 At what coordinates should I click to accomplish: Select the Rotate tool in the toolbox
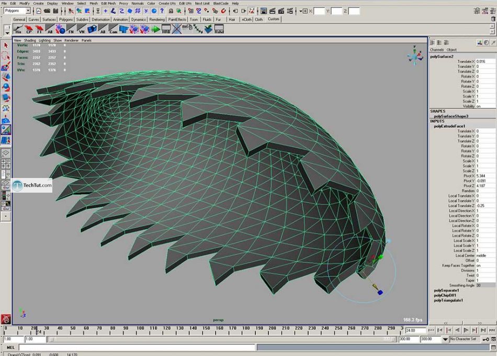click(x=6, y=87)
